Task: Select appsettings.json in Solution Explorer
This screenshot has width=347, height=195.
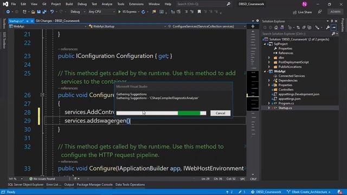Action: tap(289, 99)
